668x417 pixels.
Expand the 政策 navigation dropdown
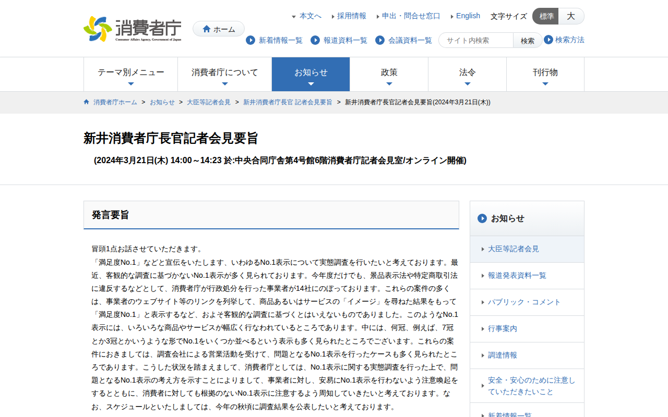389,74
